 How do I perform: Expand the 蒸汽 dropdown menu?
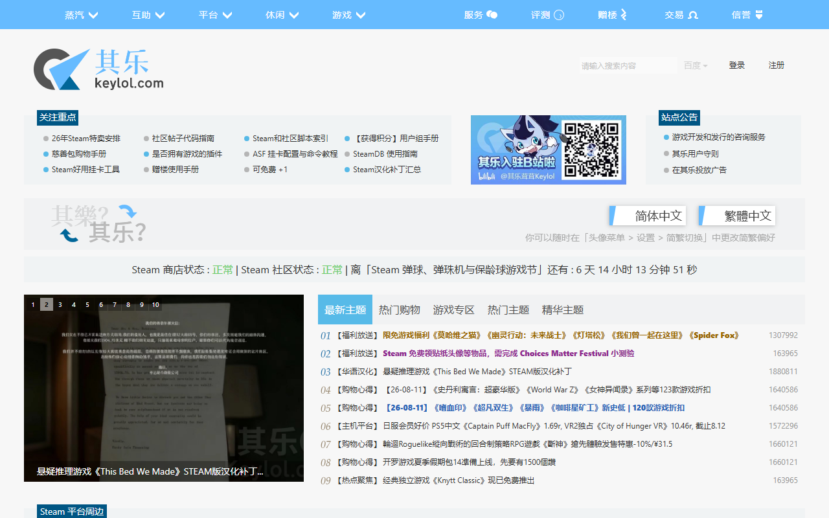pyautogui.click(x=82, y=15)
